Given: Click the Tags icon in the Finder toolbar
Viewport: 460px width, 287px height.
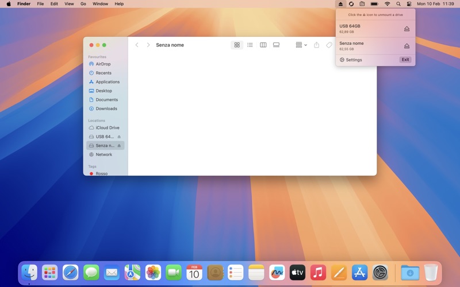Looking at the screenshot, I should click(x=329, y=45).
